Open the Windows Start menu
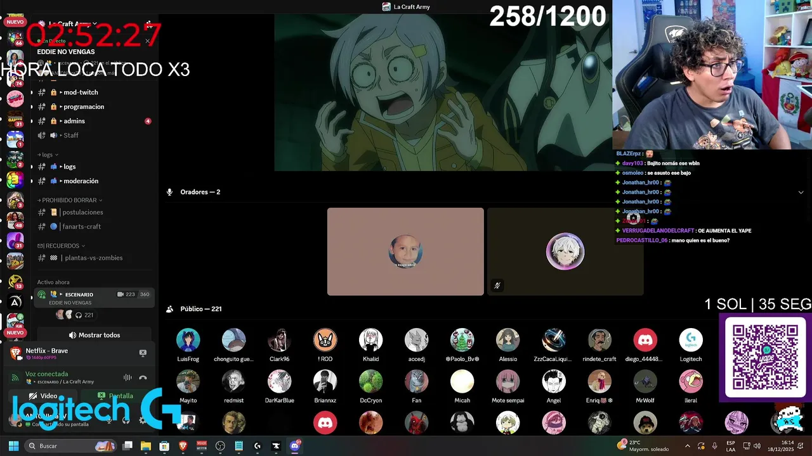Image resolution: width=812 pixels, height=456 pixels. [13, 446]
